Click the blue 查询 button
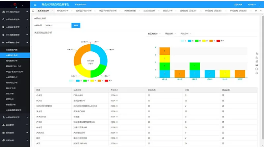 point(76,25)
